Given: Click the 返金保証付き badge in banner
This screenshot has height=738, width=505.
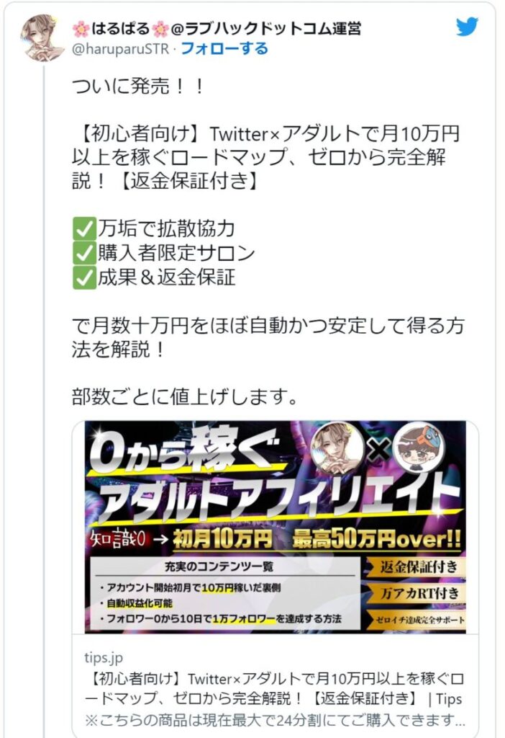Looking at the screenshot, I should click(417, 566).
